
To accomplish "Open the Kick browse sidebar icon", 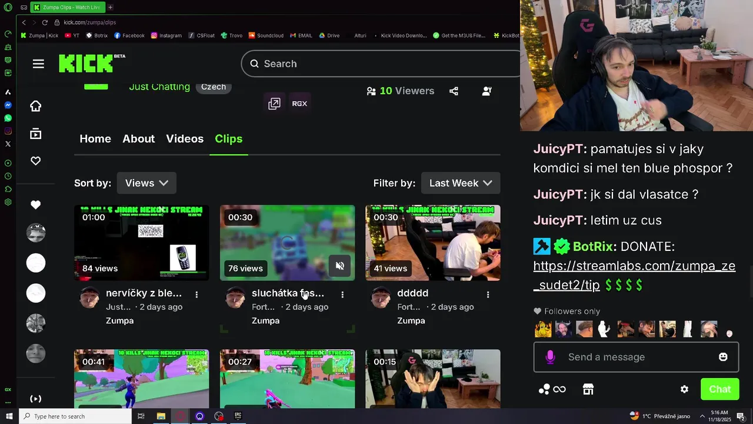I will pos(36,134).
